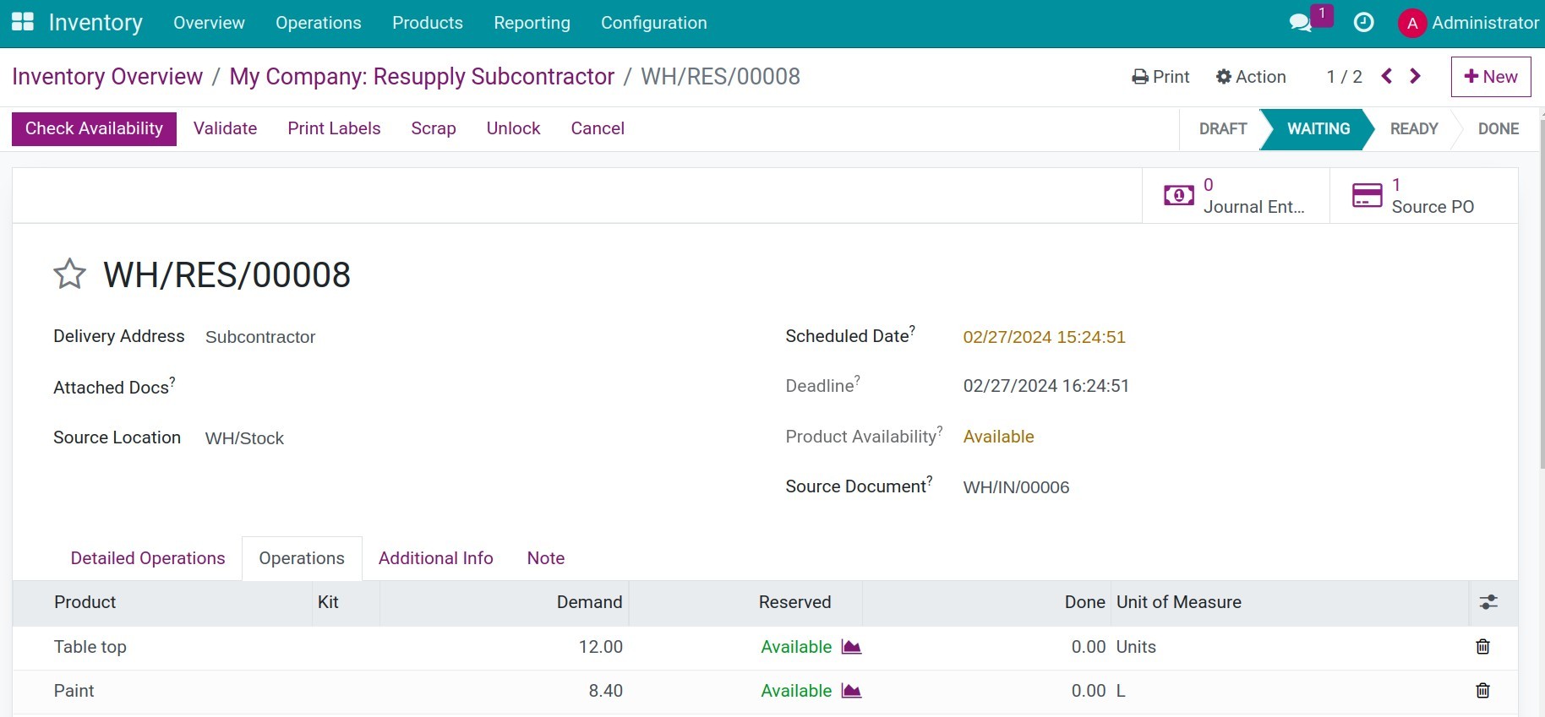
Task: Mark WH/RES/00008 as favorite star
Action: point(69,274)
